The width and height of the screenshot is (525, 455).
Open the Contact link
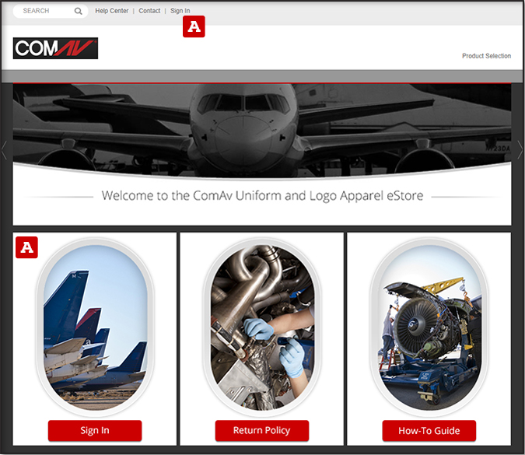[149, 11]
